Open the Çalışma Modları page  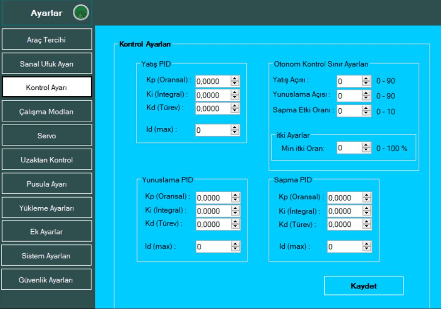pyautogui.click(x=47, y=111)
